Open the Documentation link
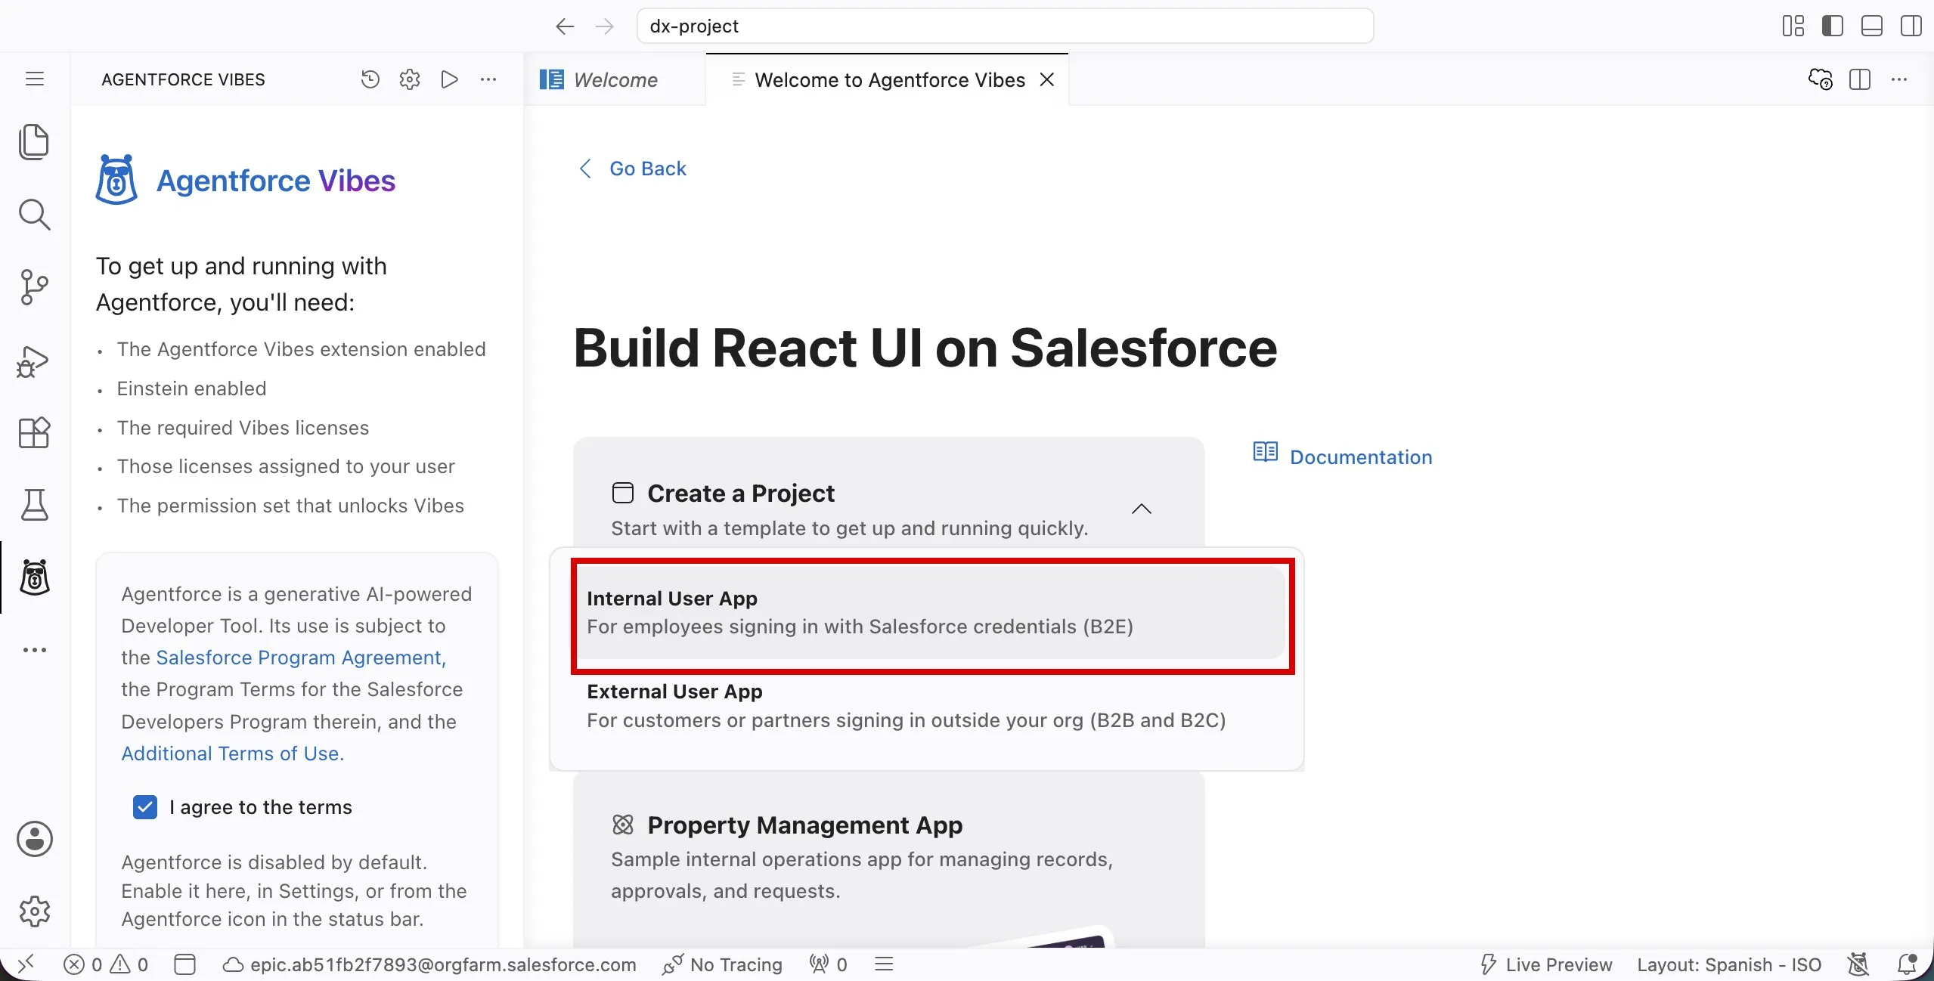This screenshot has height=981, width=1934. 1343,456
